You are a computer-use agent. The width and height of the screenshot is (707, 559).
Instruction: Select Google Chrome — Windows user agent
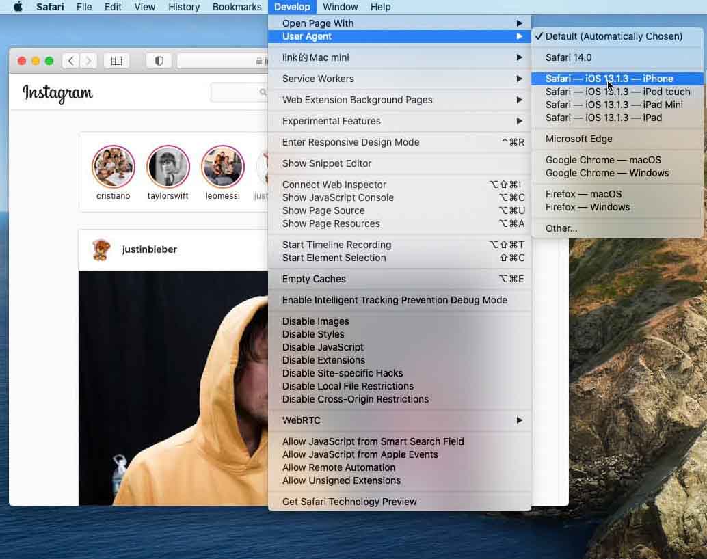[617, 174]
